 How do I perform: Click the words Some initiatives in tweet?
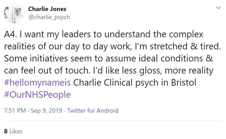[x=36, y=58]
